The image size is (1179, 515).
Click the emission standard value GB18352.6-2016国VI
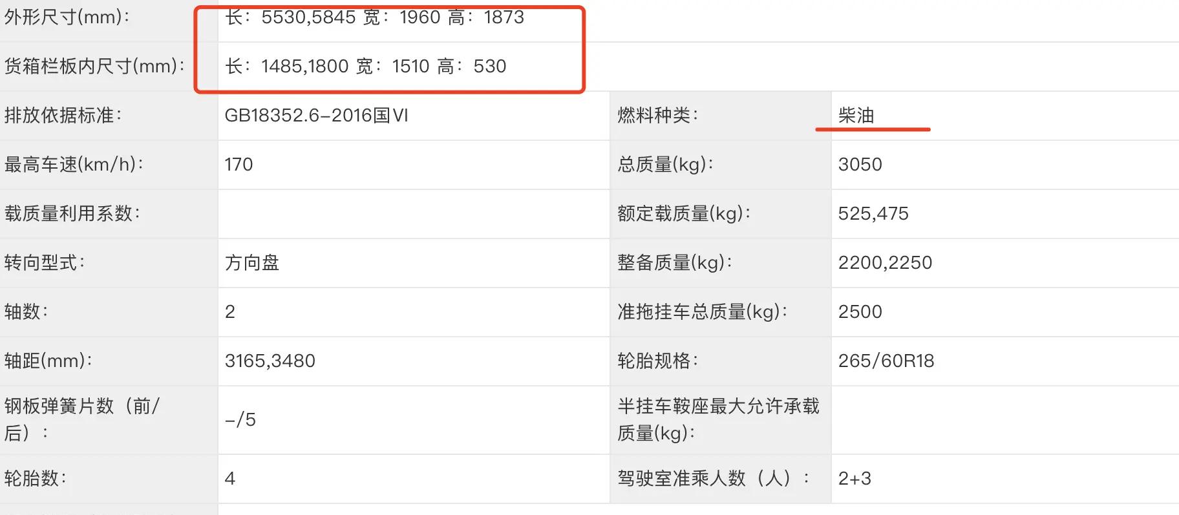[316, 116]
